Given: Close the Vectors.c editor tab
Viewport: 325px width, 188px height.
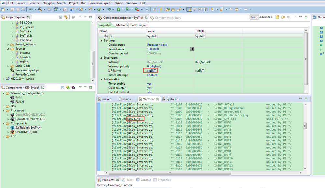Looking at the screenshot, I should [158, 99].
